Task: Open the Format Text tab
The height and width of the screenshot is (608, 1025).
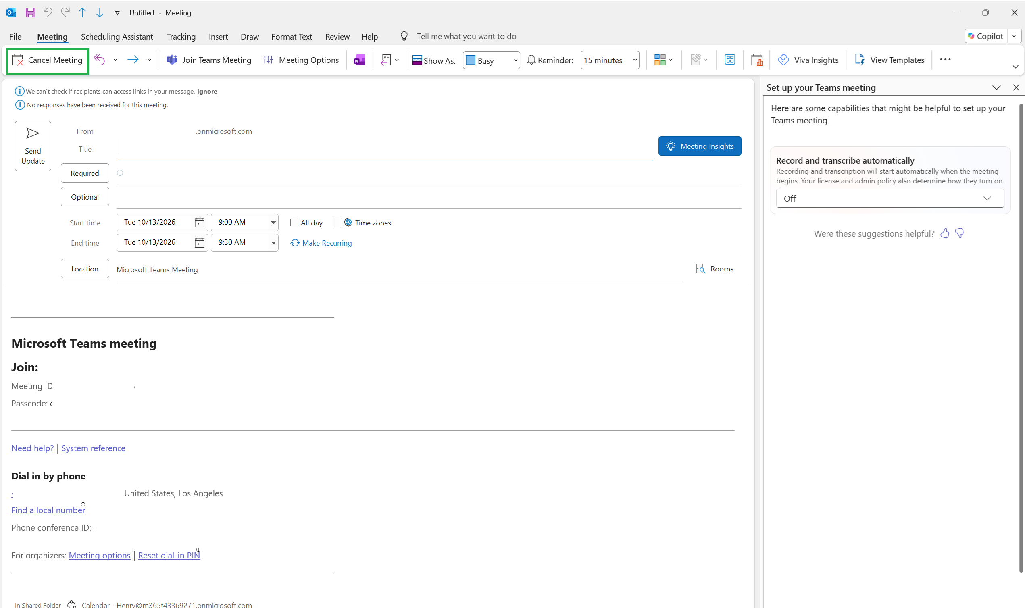Action: 292,36
